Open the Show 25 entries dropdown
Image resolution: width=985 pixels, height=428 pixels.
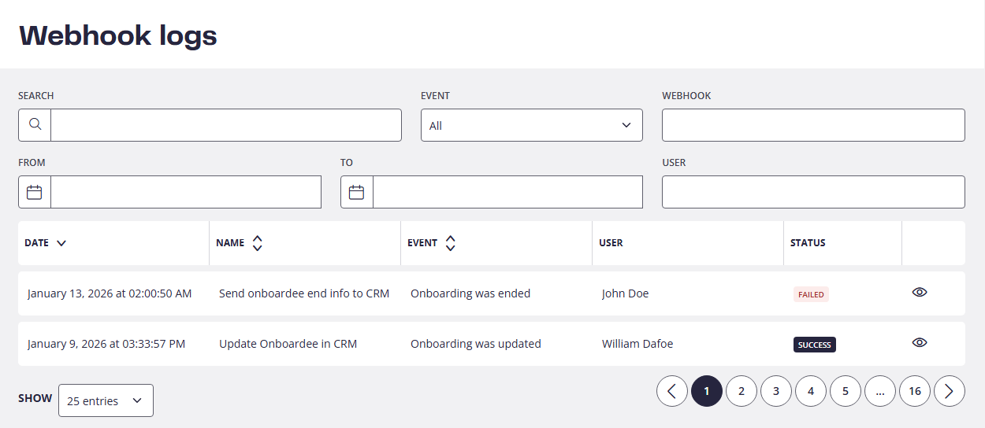[106, 400]
